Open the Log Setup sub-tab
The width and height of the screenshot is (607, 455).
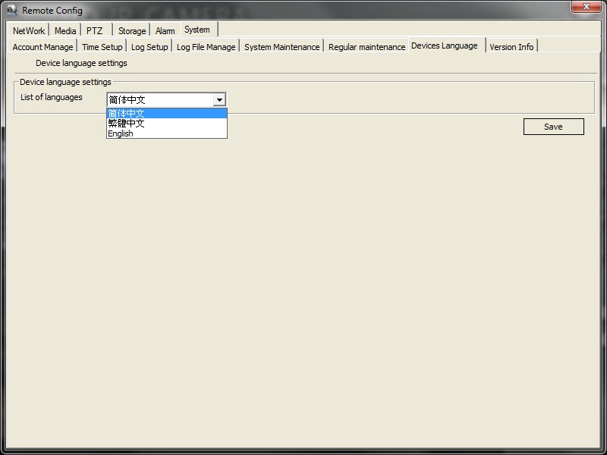coord(149,47)
